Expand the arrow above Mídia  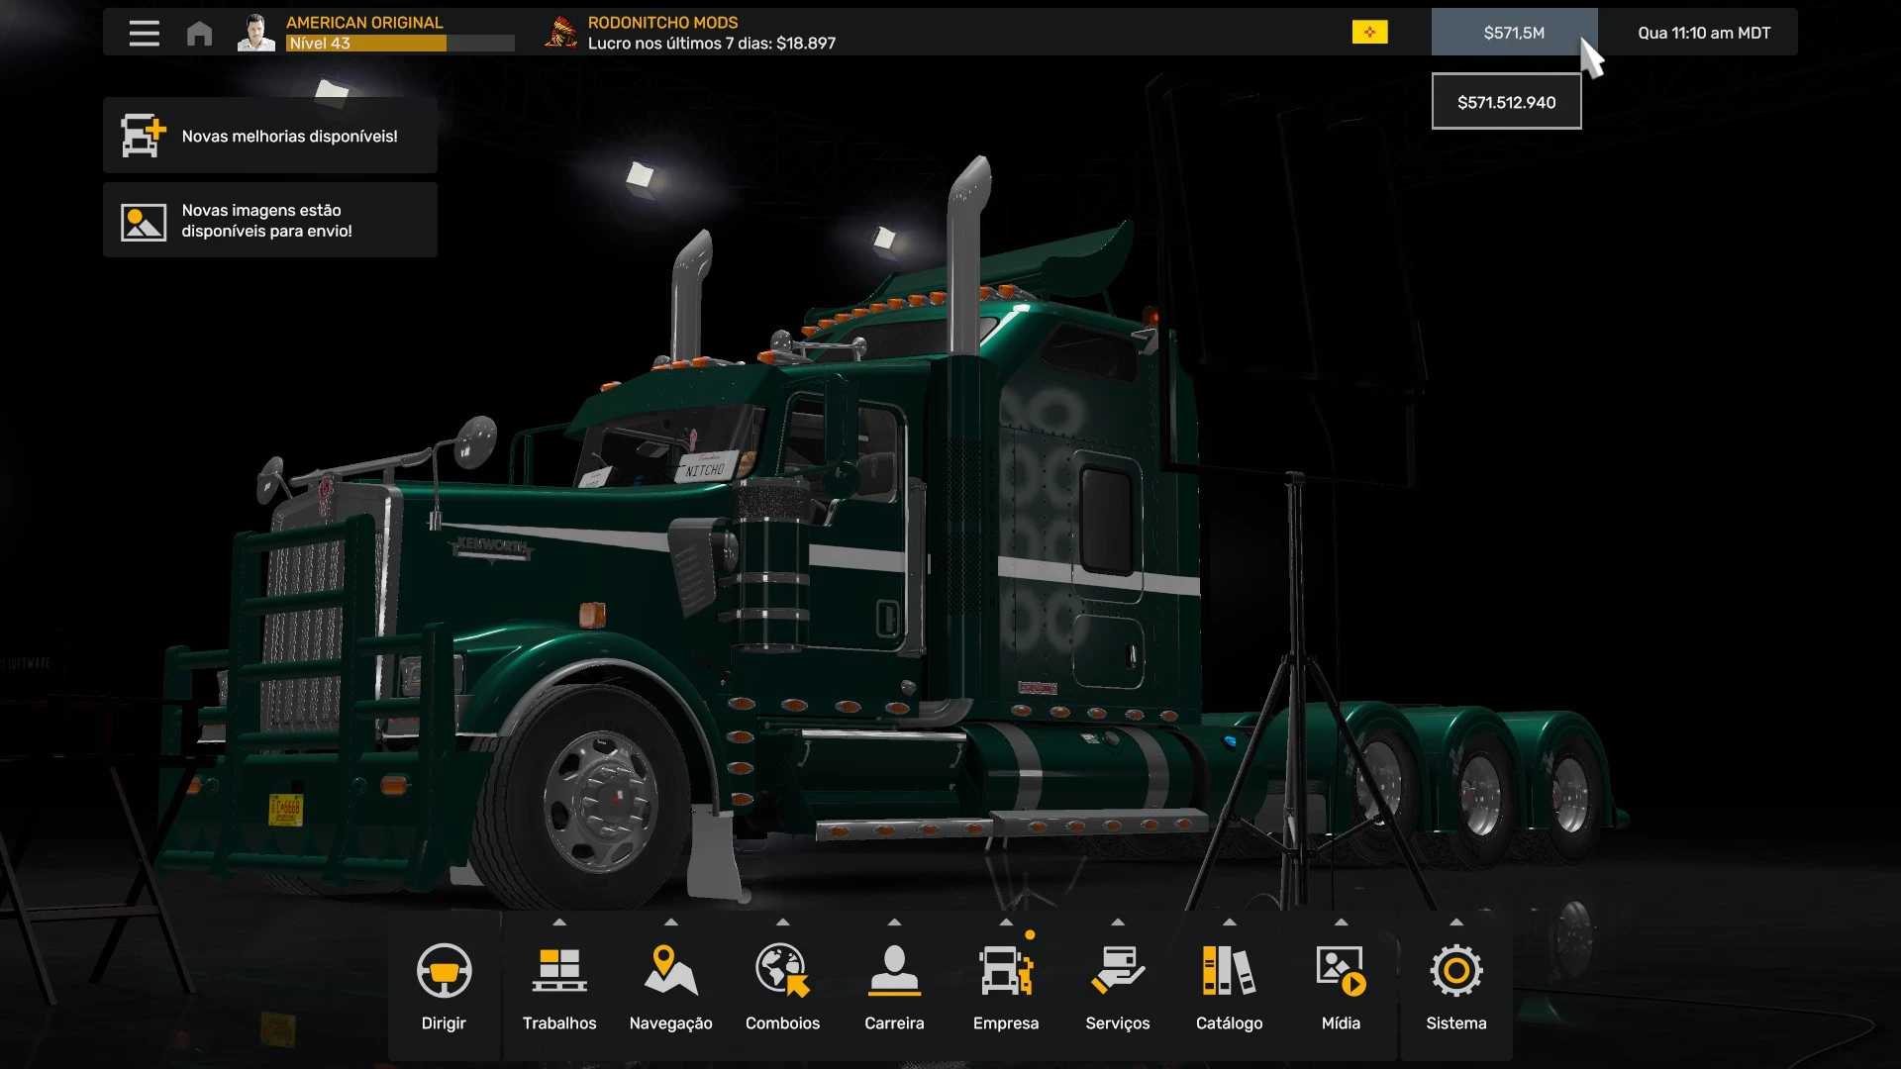click(x=1341, y=923)
